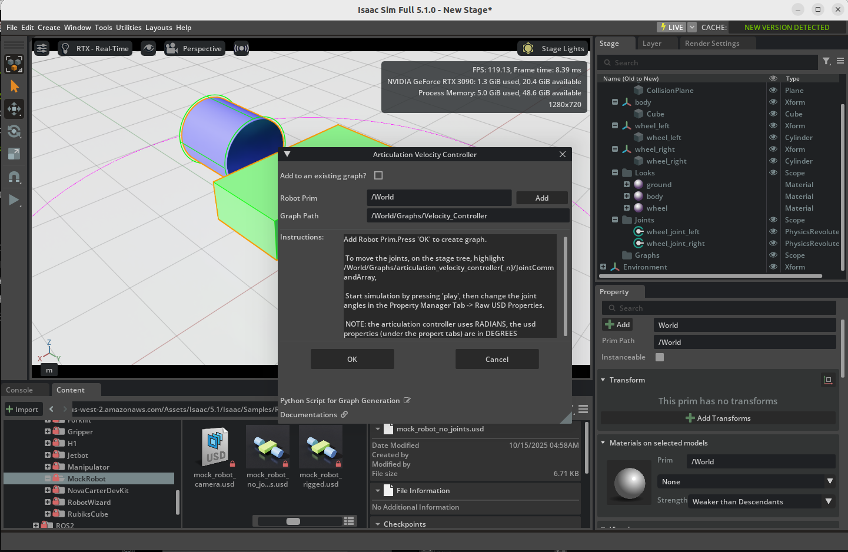Enable 'Add to an existing graph' checkbox
848x552 pixels.
(x=378, y=175)
